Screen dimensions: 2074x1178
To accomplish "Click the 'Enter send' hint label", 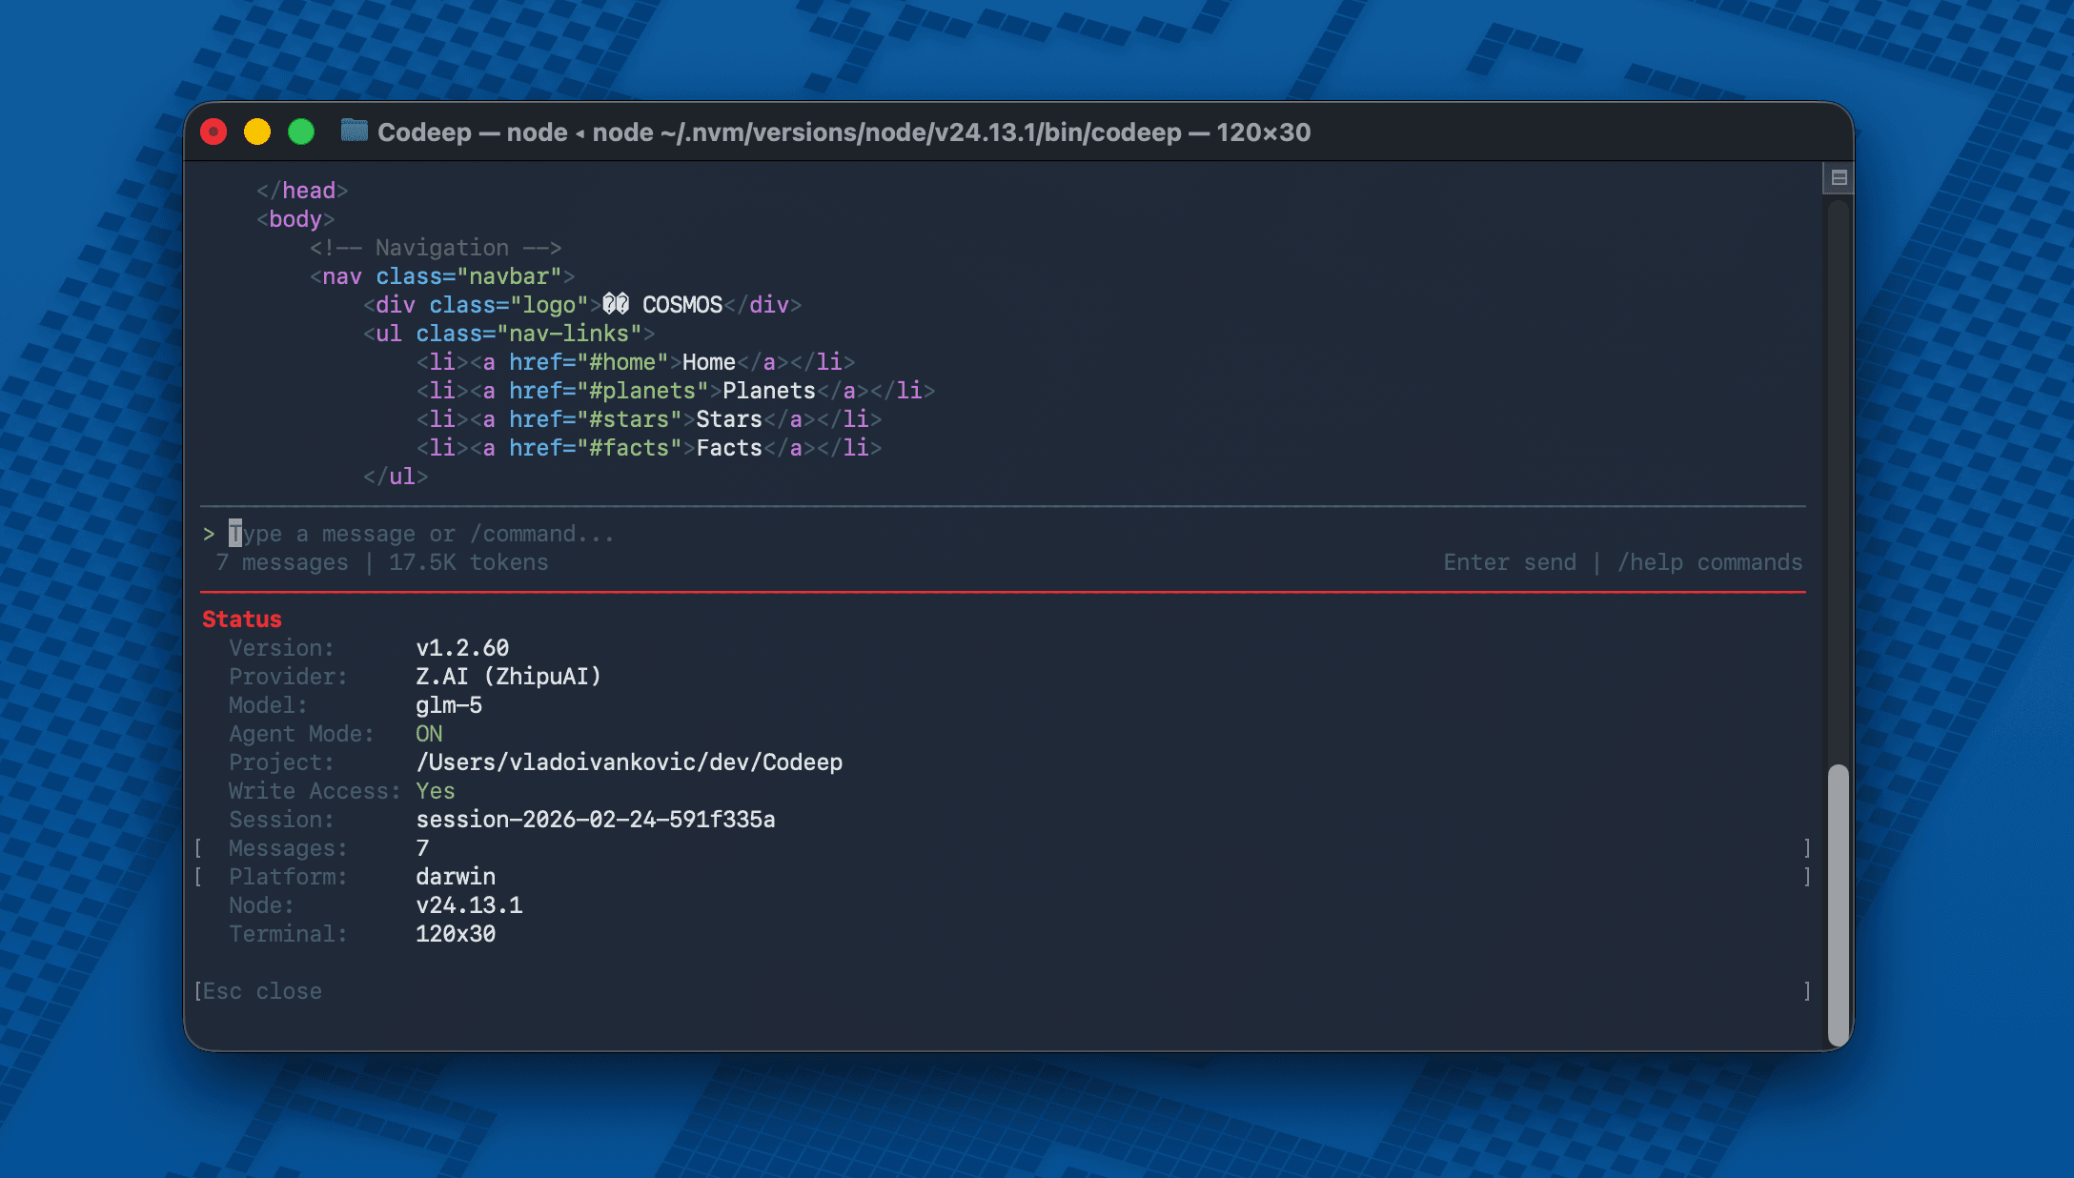I will (1509, 562).
